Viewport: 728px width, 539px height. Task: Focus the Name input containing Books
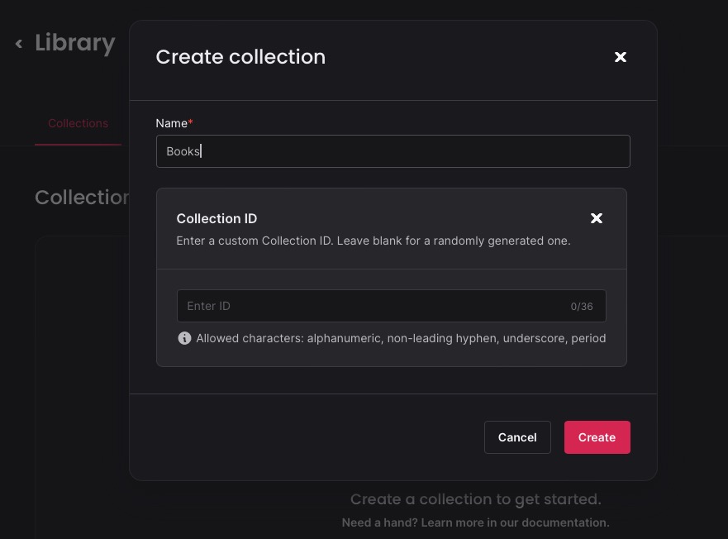click(x=393, y=151)
